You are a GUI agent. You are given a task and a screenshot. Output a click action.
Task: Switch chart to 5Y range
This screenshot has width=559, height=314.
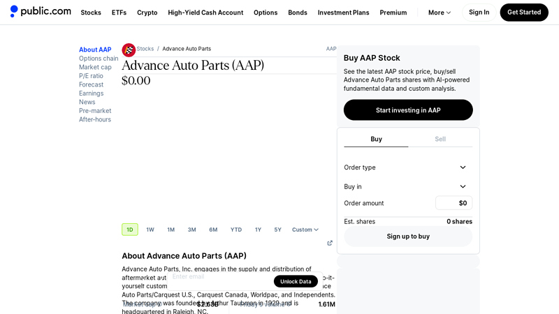277,230
